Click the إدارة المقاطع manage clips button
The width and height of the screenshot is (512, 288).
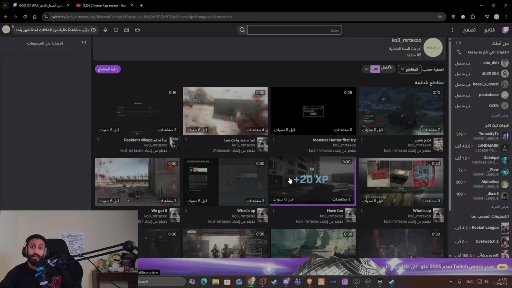coord(108,69)
